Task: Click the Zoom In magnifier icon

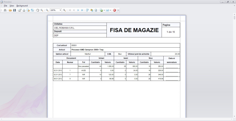Action: click(64, 10)
